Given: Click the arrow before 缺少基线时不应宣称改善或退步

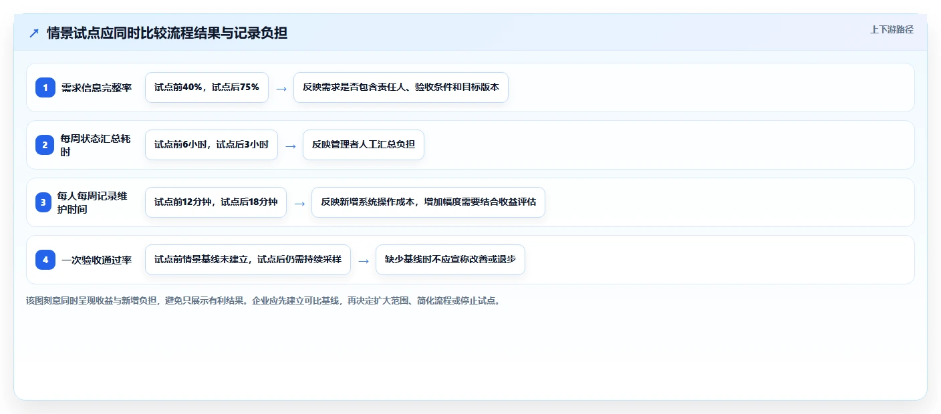Looking at the screenshot, I should [x=363, y=260].
